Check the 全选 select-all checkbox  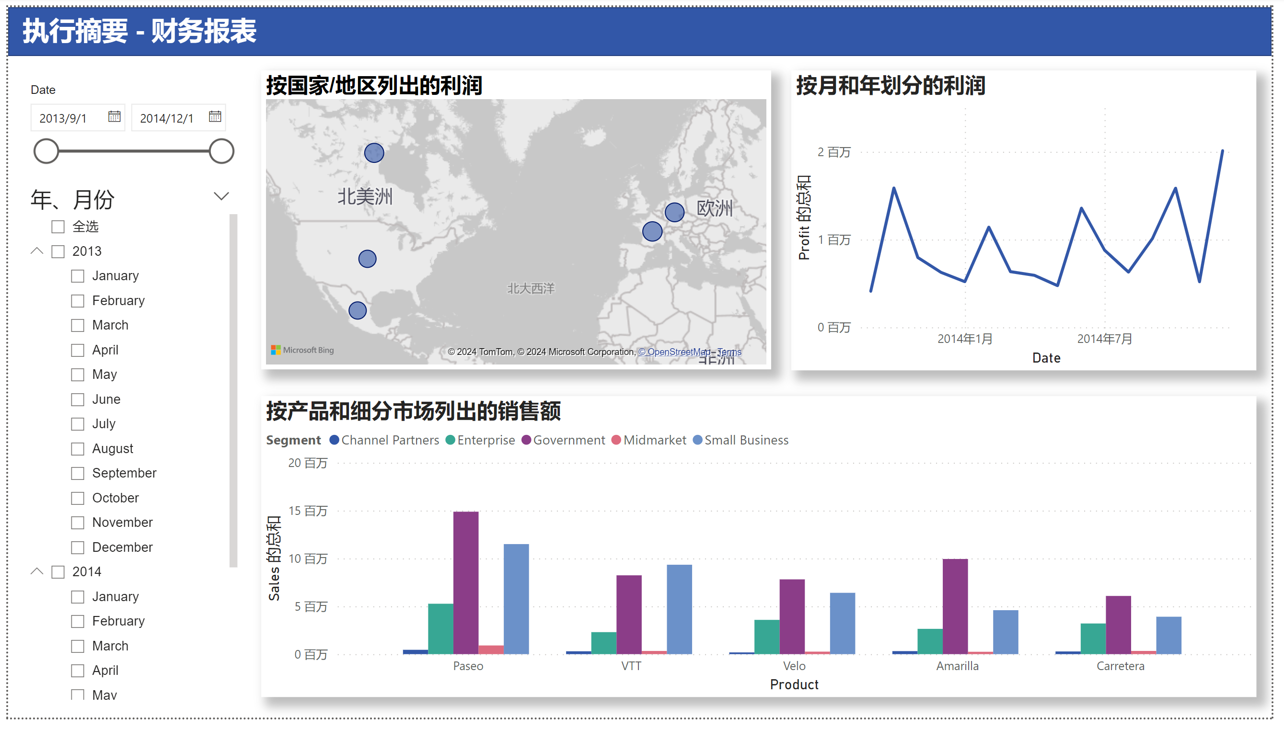(x=58, y=227)
